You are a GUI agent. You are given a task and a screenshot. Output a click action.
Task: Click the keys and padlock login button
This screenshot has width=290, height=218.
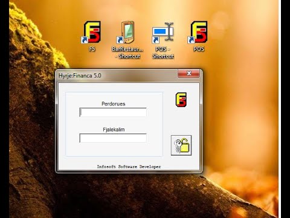tap(181, 145)
